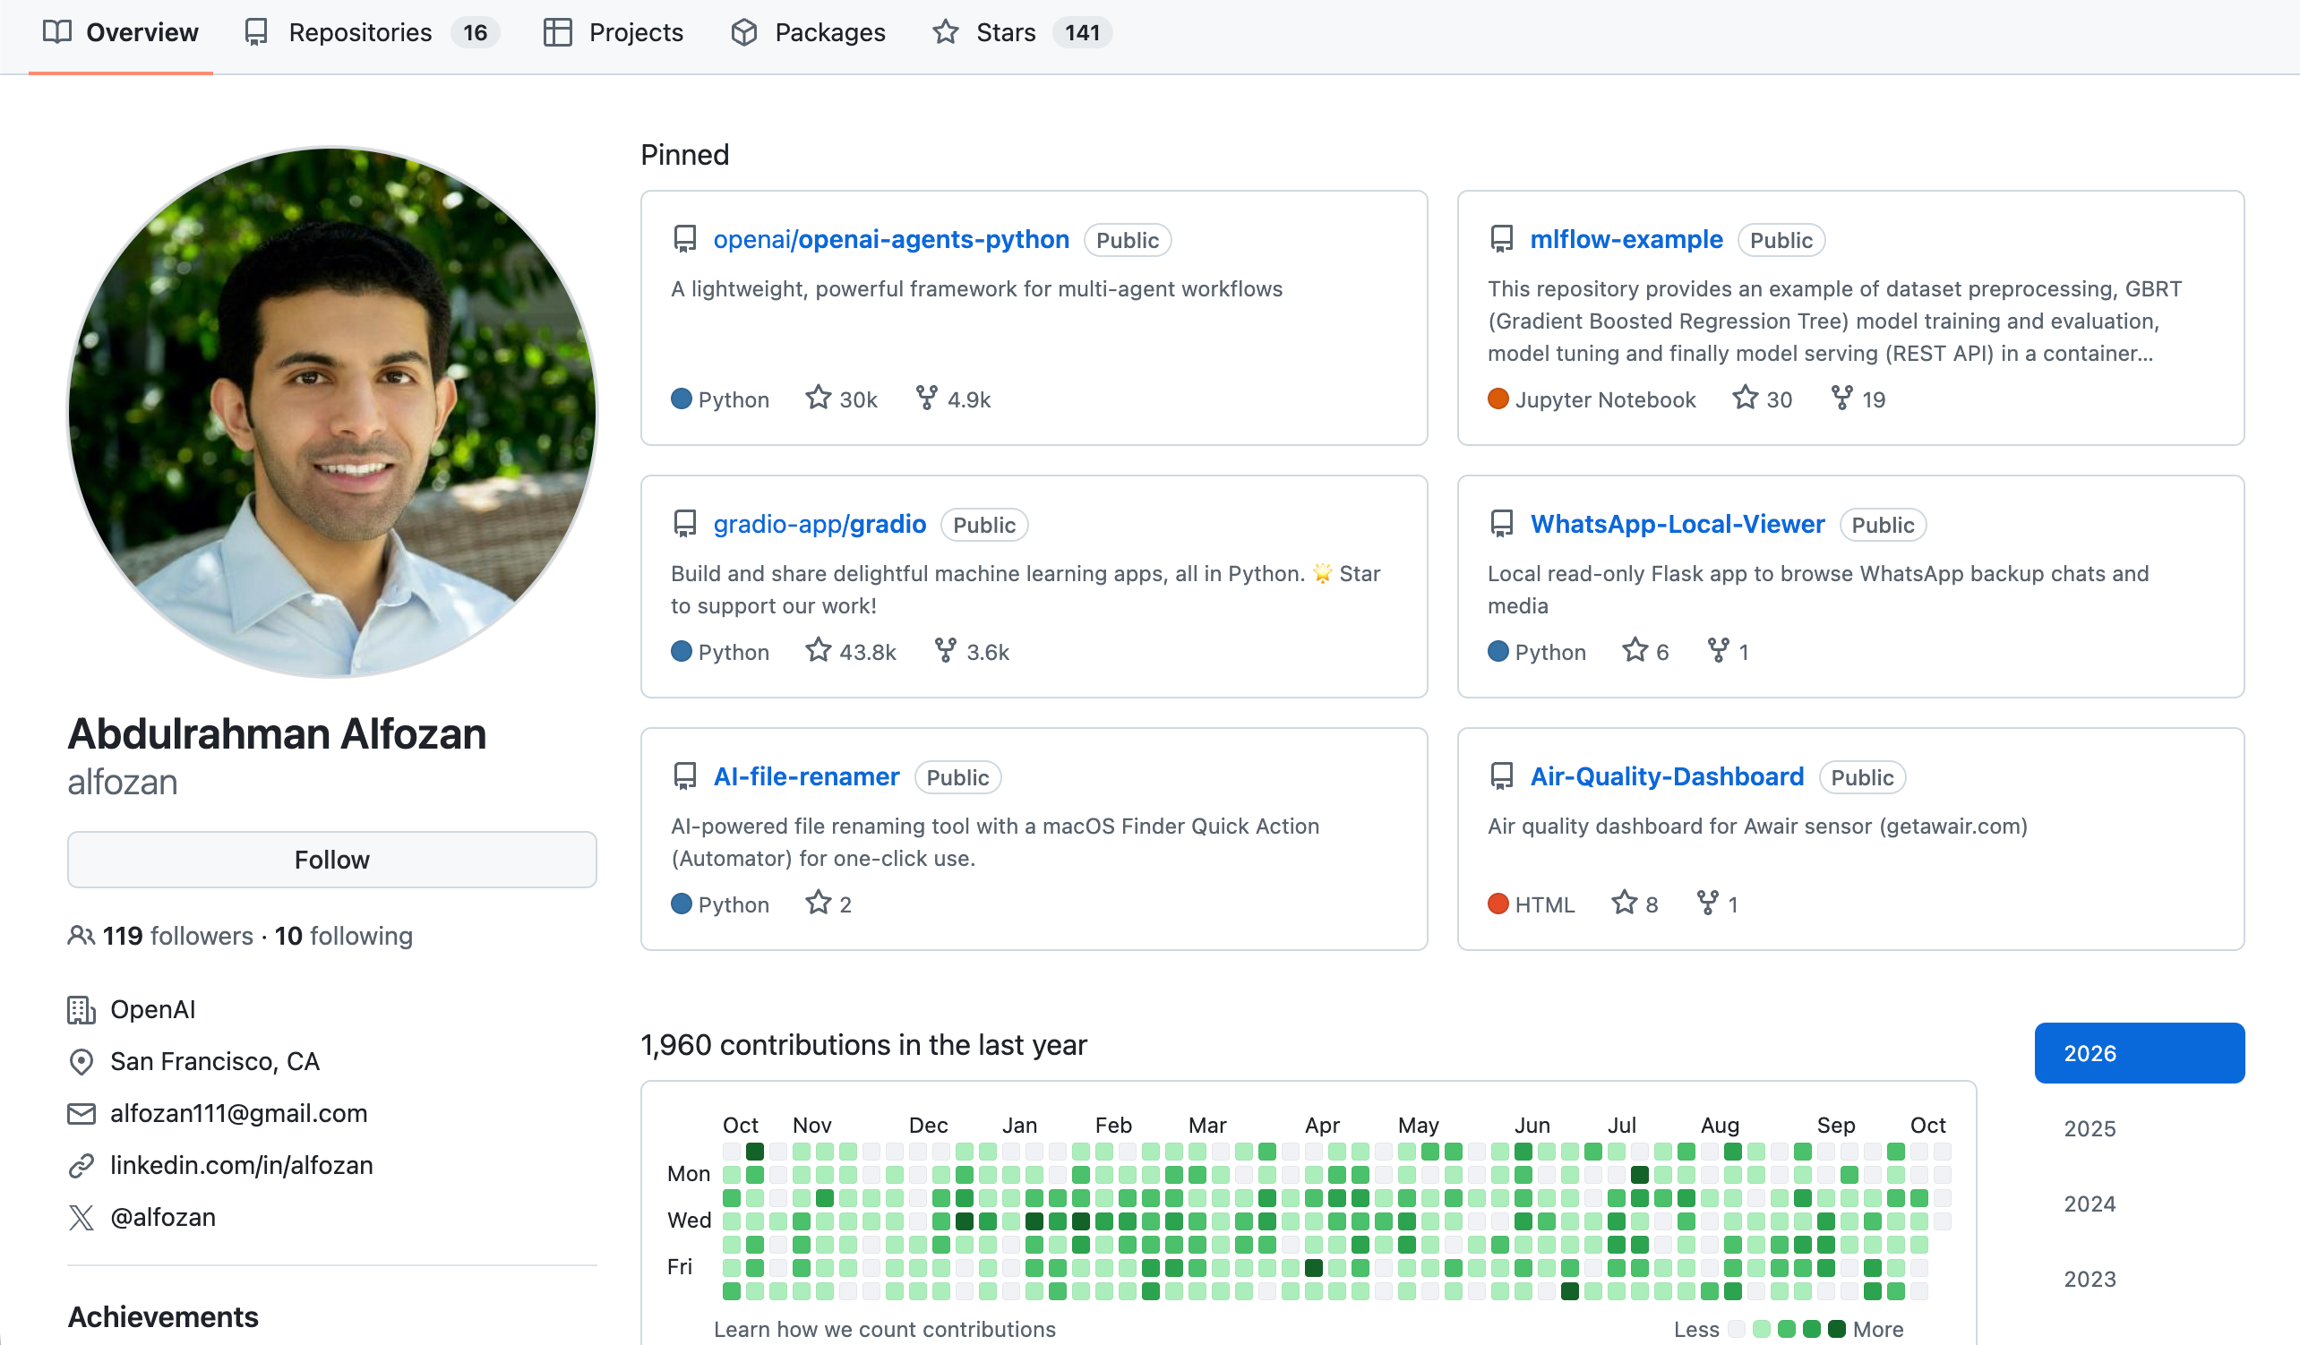Click the fork icon showing 19 forks
The height and width of the screenshot is (1345, 2300).
pos(1841,398)
